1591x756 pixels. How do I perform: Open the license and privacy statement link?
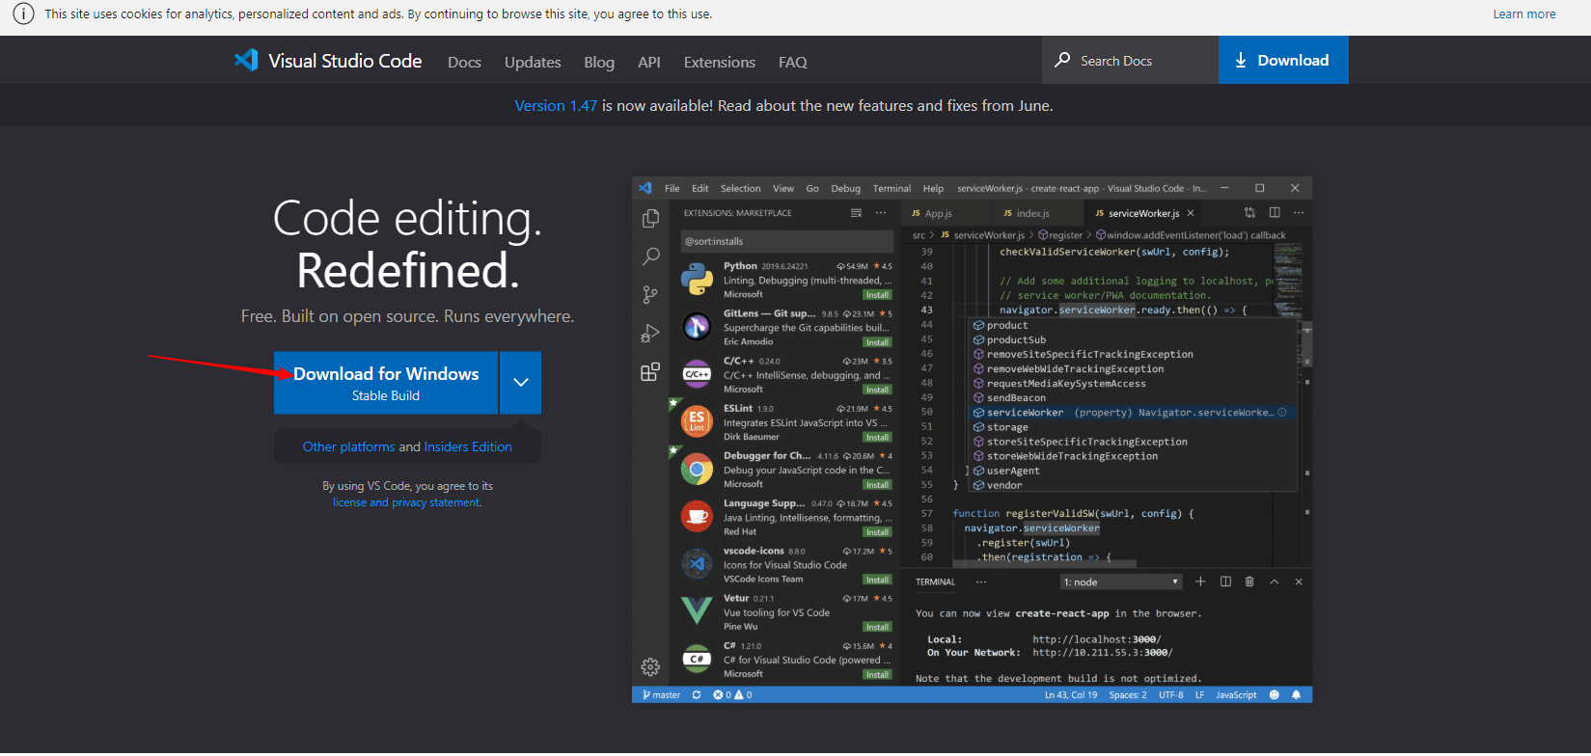tap(406, 502)
